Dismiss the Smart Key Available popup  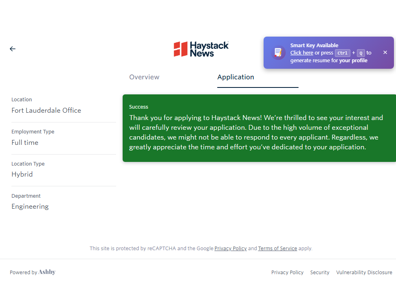tap(385, 52)
